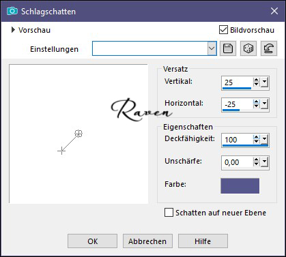Decrease Deckfähigkeit with the down arrow

click(257, 142)
